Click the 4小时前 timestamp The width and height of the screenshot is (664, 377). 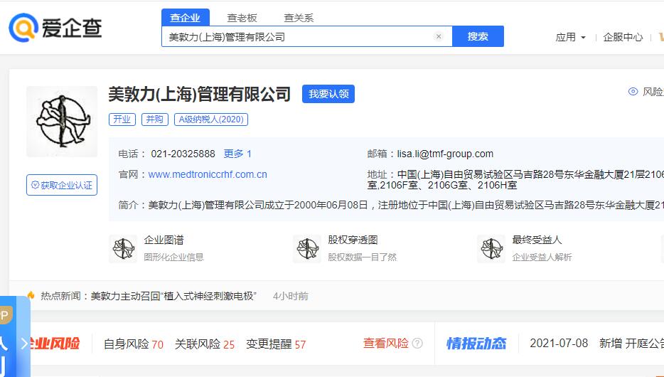coord(291,296)
